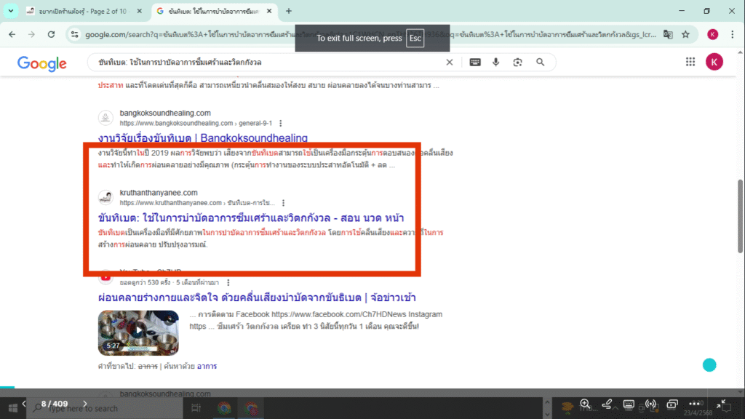Select the pen annotation icon in system tray
The image size is (745, 419).
tap(607, 405)
